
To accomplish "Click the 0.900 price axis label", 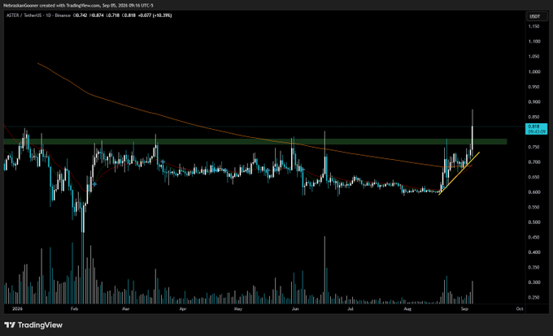I will (534, 102).
